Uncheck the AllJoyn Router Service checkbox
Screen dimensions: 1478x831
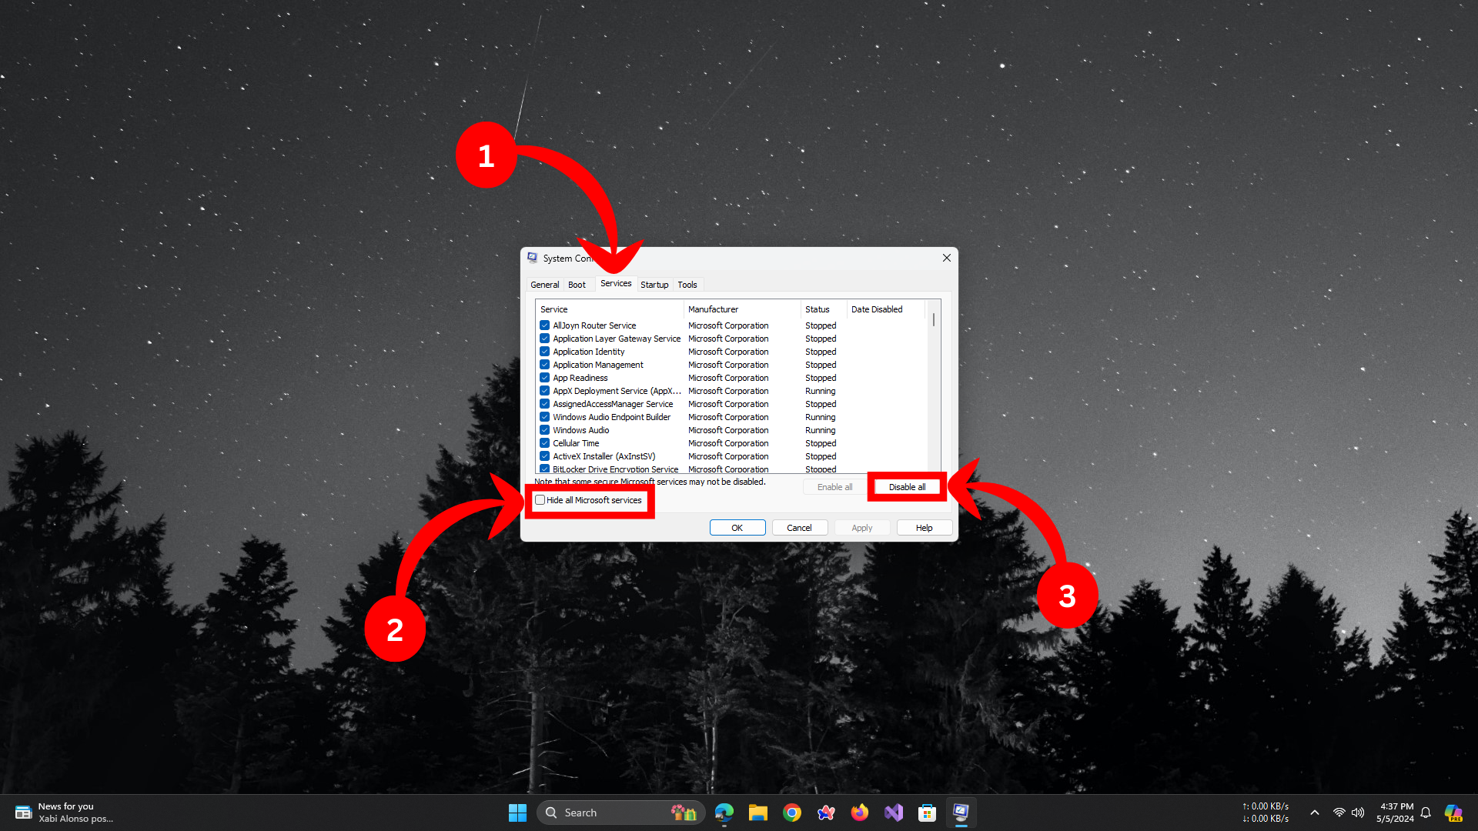click(545, 325)
